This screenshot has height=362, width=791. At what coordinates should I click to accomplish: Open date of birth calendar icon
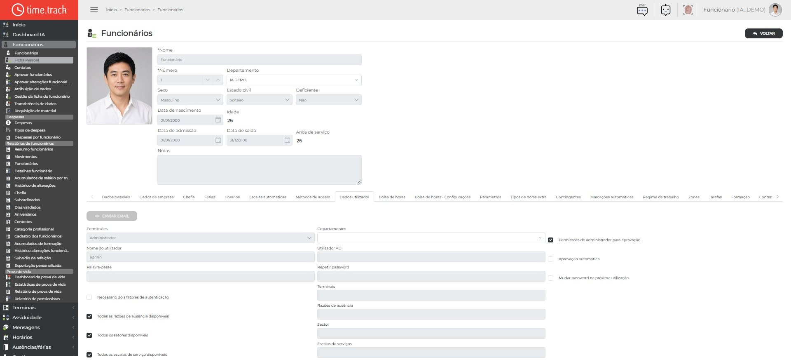click(218, 120)
